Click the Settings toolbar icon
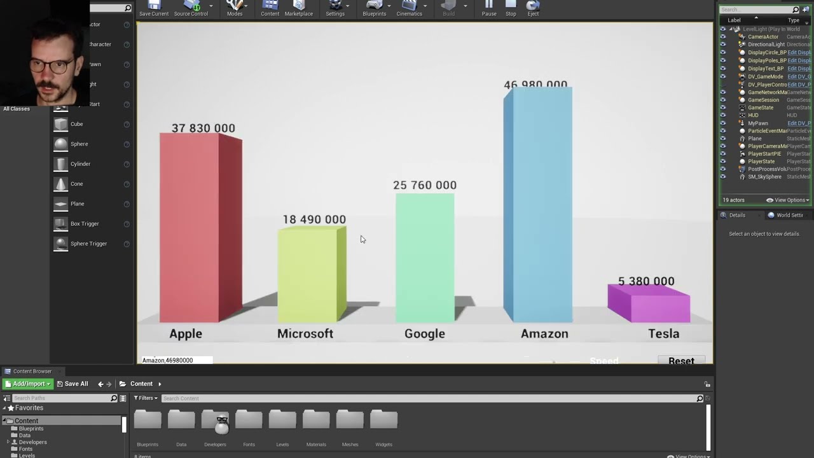This screenshot has width=814, height=458. point(335,8)
